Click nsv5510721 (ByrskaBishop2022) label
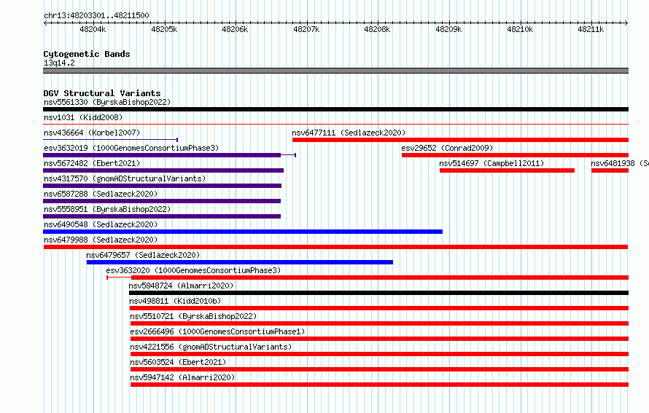The width and height of the screenshot is (649, 413). pyautogui.click(x=193, y=316)
